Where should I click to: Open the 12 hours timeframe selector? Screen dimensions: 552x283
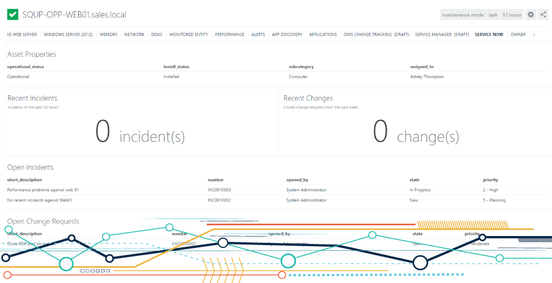pos(512,15)
